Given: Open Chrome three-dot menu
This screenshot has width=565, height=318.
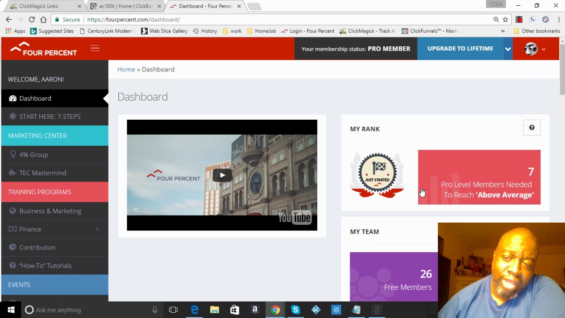Looking at the screenshot, I should click(559, 19).
